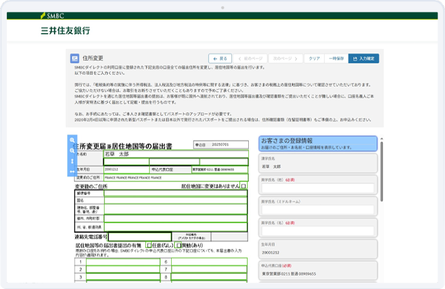
Task: Check the 異動(あり) checkbox
Action: tap(179, 245)
